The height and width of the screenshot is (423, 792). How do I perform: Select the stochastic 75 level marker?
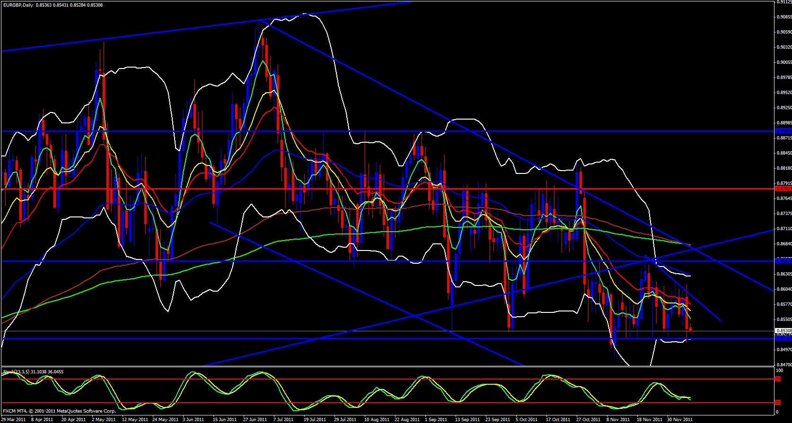coord(778,379)
